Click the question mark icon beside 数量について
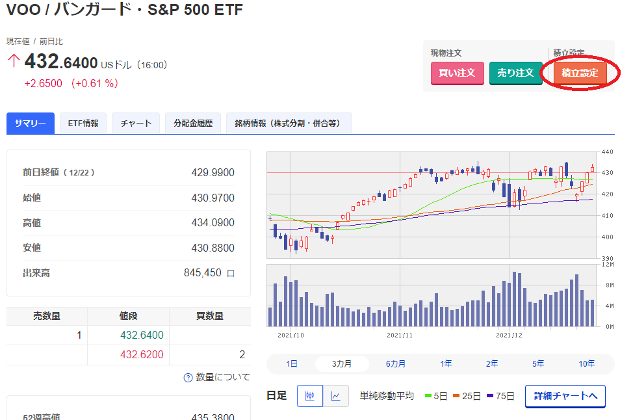The image size is (633, 420). click(x=188, y=378)
